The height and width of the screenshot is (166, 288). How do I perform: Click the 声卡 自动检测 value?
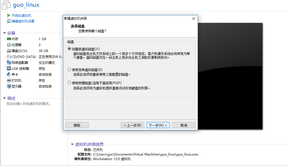click(45, 74)
